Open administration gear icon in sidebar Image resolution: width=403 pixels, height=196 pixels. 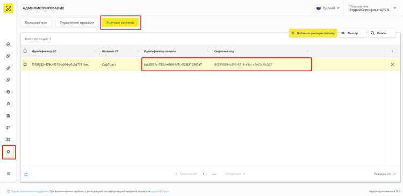(x=8, y=152)
